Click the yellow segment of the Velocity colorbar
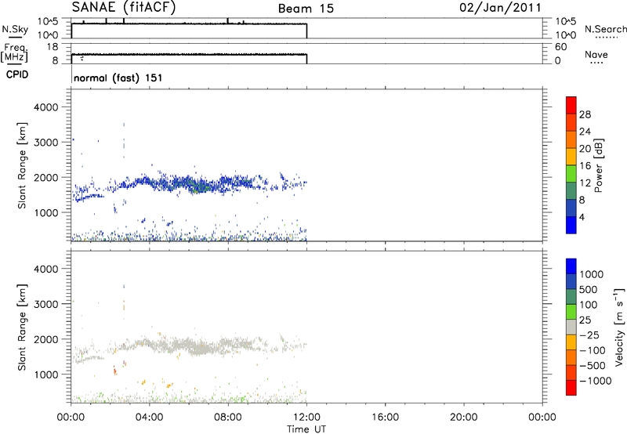Viewport: 627px width, 434px height. [571, 342]
